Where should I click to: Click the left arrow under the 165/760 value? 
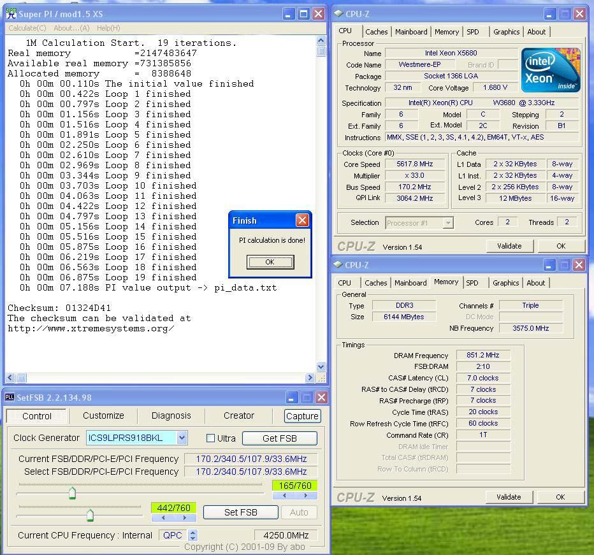284,496
